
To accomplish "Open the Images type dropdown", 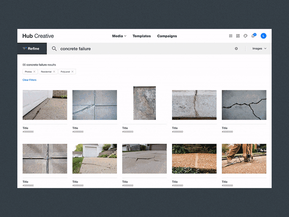I will pos(259,48).
